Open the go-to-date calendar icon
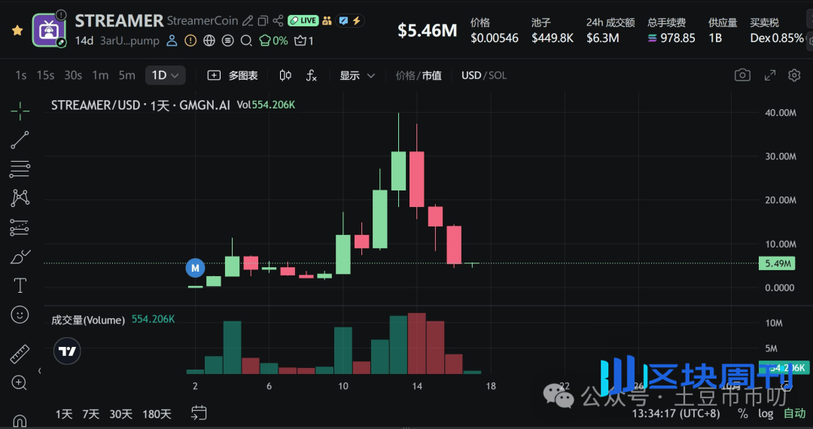813x429 pixels. coord(199,413)
